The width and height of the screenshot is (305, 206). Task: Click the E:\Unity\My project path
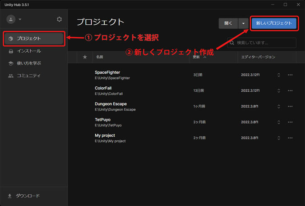coord(110,141)
